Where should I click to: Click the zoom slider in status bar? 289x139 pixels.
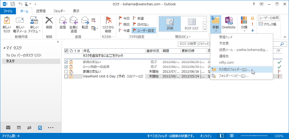[x=255, y=136]
